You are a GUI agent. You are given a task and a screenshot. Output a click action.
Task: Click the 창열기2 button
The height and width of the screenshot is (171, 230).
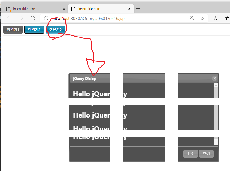34,30
